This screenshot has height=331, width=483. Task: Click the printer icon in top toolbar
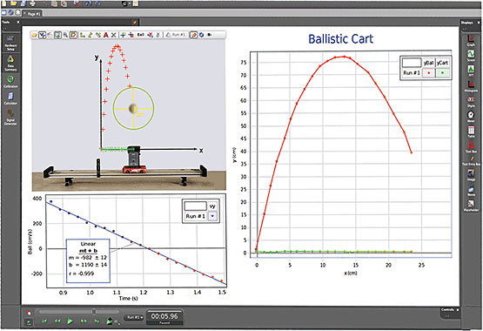[32, 3]
